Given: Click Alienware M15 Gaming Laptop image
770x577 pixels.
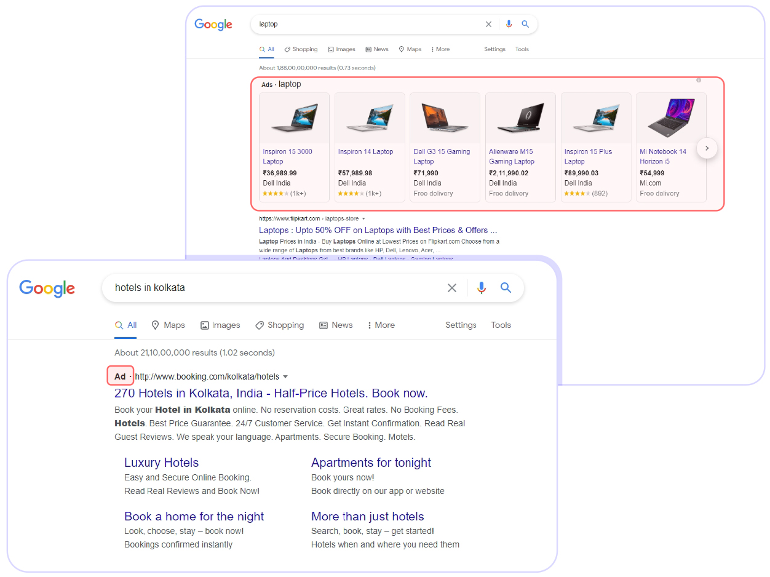Looking at the screenshot, I should click(520, 118).
